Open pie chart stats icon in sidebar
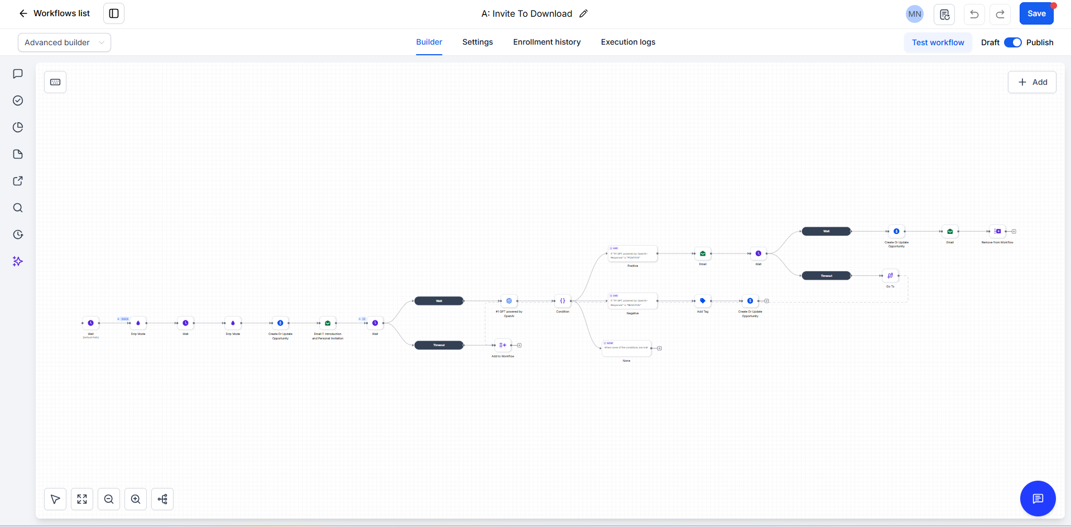This screenshot has height=527, width=1071. 18,127
